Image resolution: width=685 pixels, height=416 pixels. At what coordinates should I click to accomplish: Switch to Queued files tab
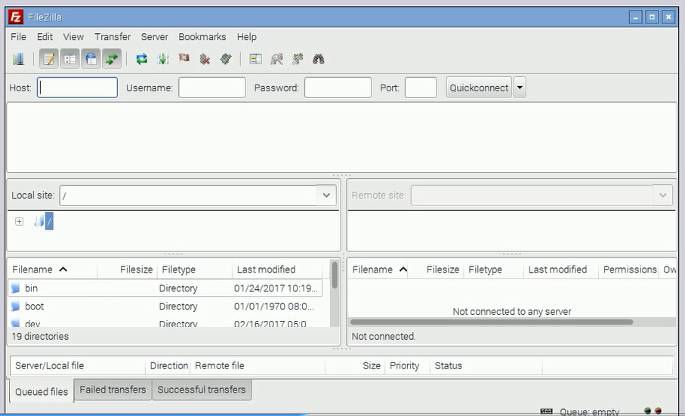tap(42, 392)
